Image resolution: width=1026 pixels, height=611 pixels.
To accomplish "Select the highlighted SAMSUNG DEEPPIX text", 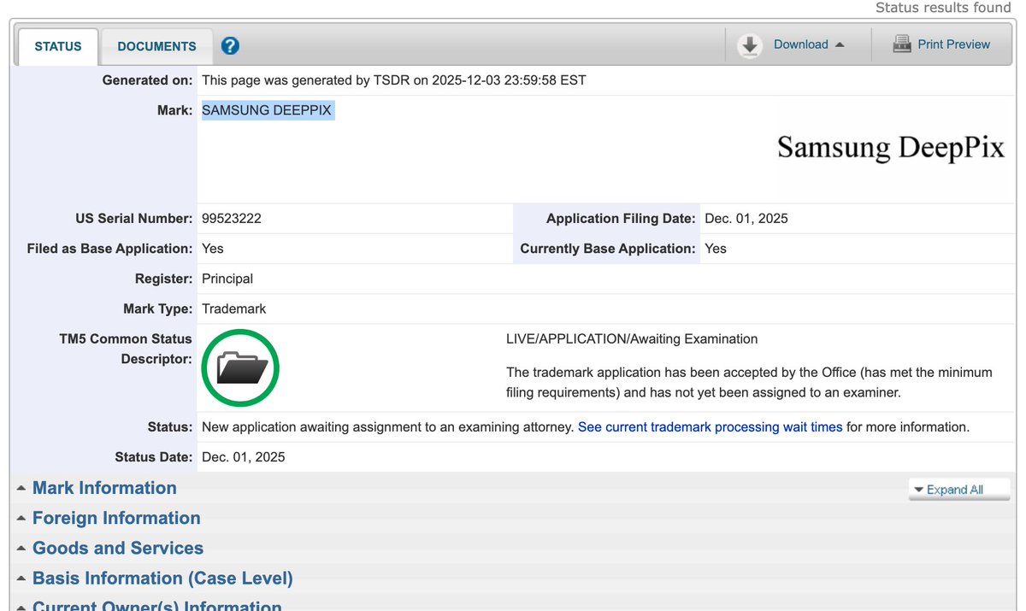I will pos(267,109).
